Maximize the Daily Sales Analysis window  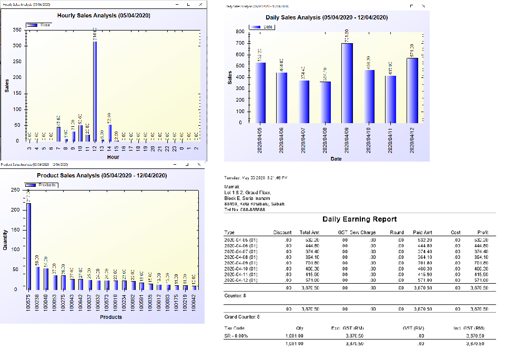411,6
